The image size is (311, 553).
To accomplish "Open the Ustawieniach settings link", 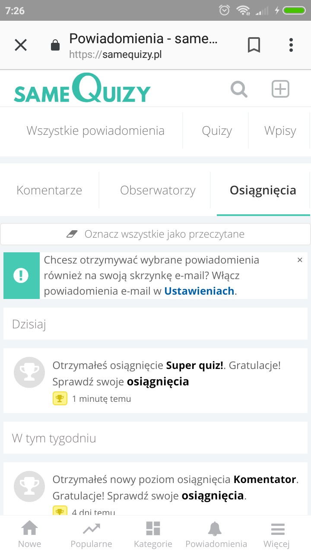I will coord(199,291).
